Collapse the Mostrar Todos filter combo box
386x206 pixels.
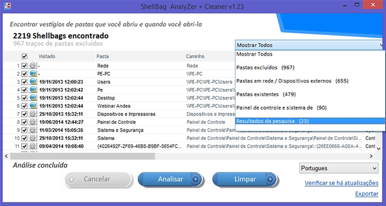point(310,45)
